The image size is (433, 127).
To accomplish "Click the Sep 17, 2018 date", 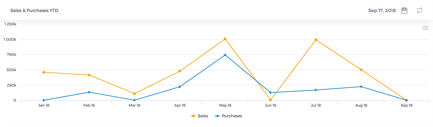I will (x=382, y=11).
